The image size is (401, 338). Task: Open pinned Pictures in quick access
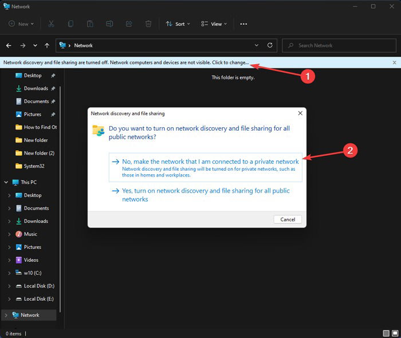(33, 114)
